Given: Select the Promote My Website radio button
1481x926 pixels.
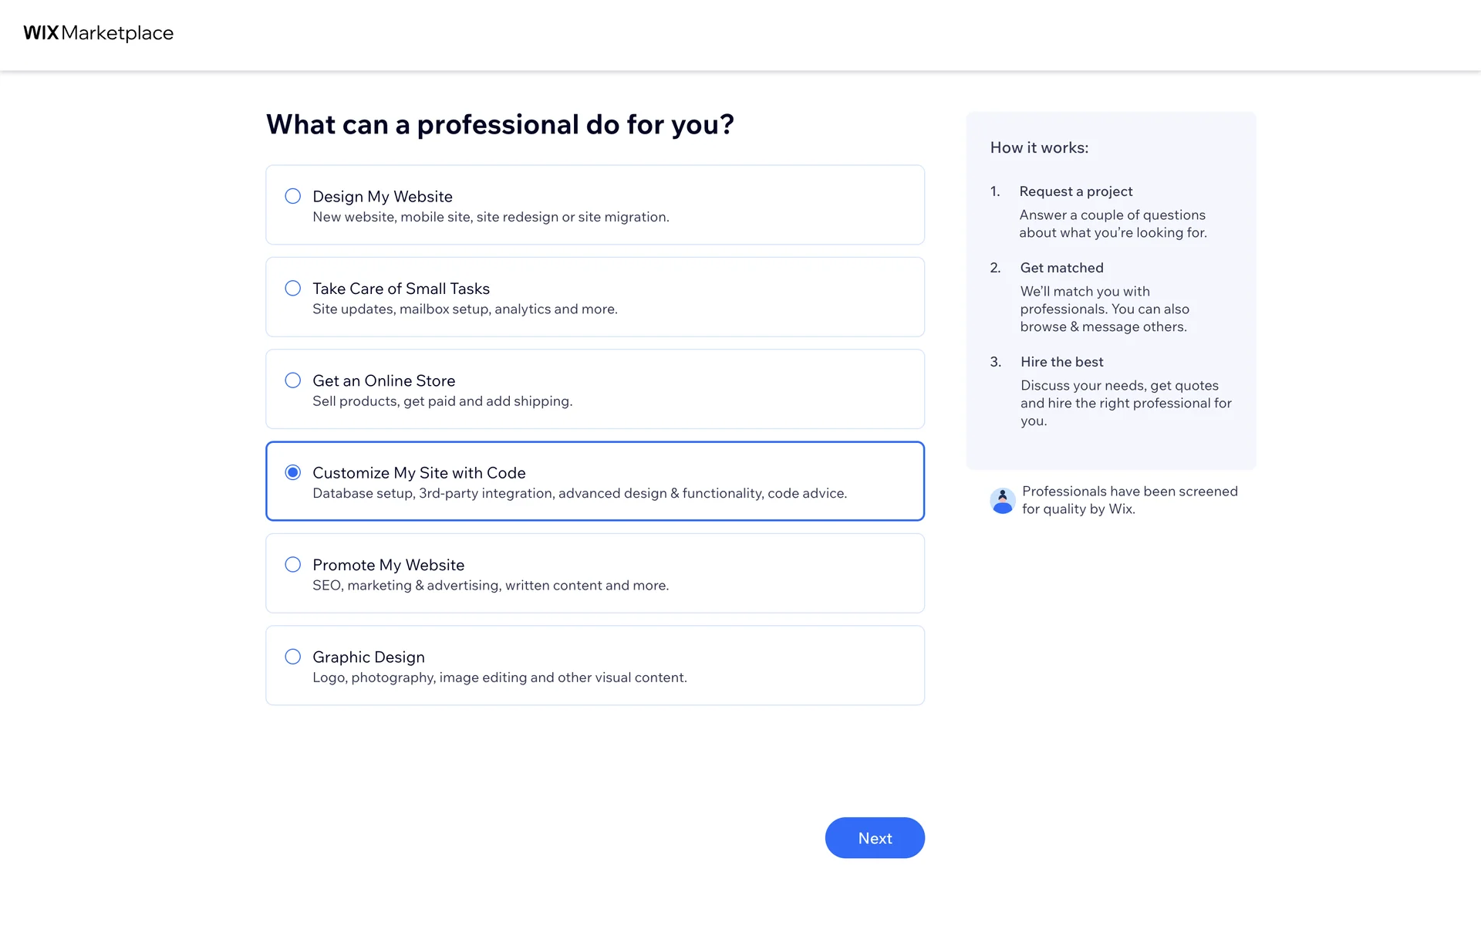Looking at the screenshot, I should point(293,565).
